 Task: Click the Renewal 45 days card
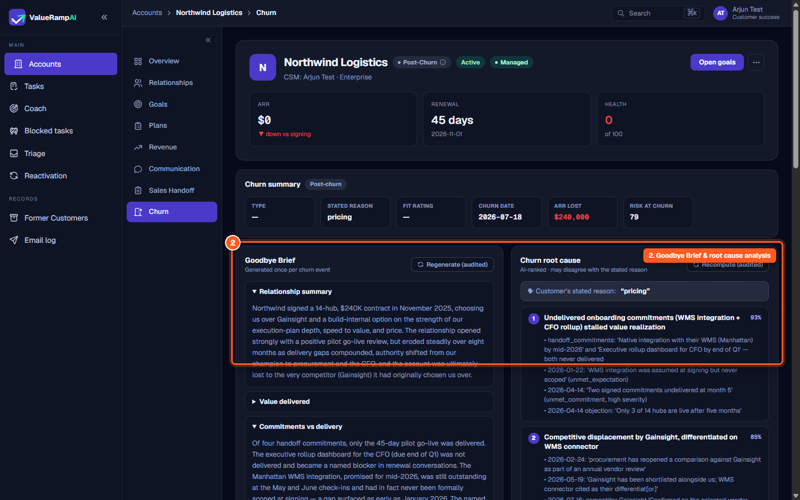[x=507, y=119]
